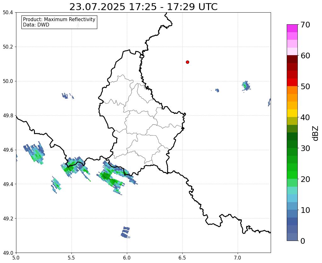The image size is (322, 263).
Task: Click the blue echo patch near 6.0°E, 49.1°N
Action: 126,232
